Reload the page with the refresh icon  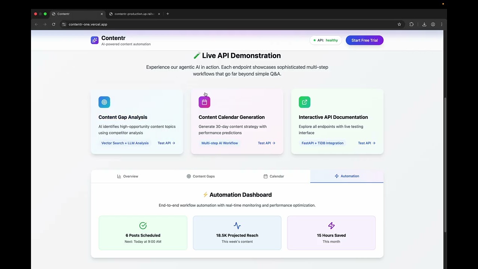[x=53, y=24]
